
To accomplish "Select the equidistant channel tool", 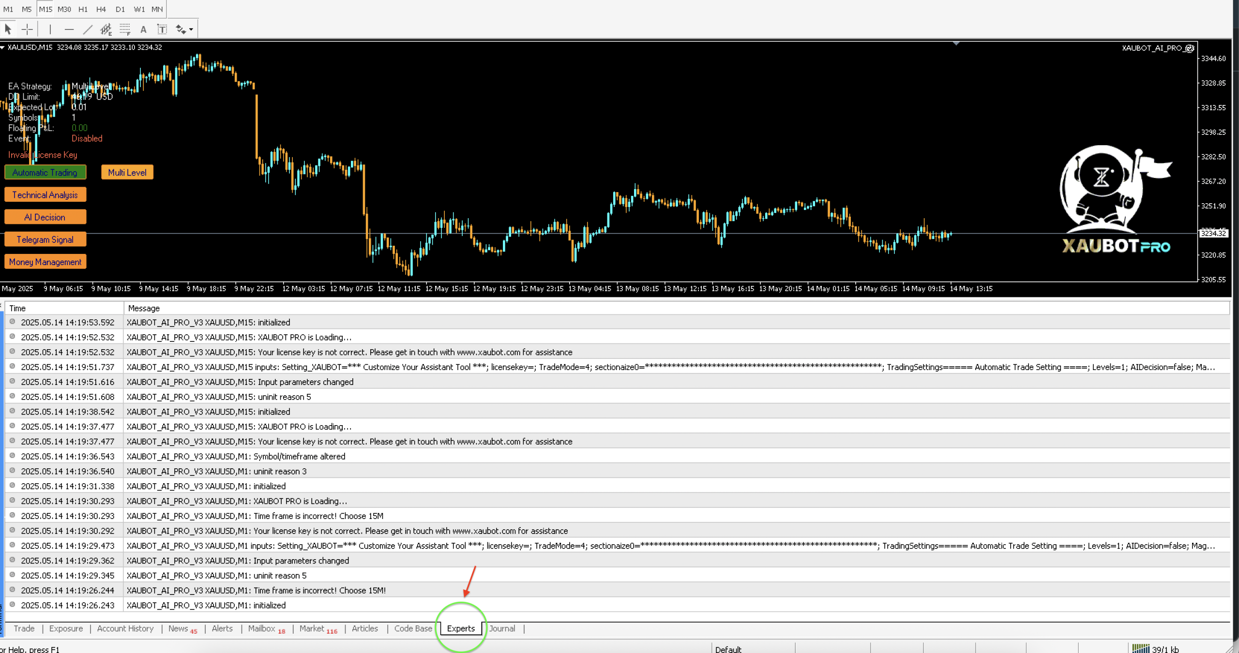I will [x=106, y=30].
